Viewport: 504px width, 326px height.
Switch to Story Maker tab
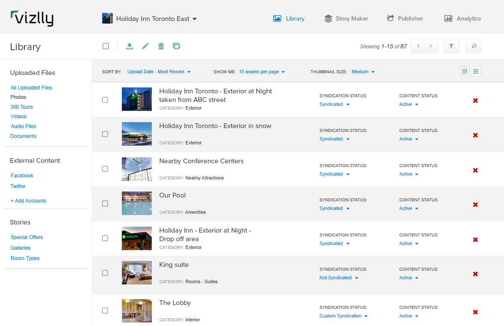tap(346, 18)
